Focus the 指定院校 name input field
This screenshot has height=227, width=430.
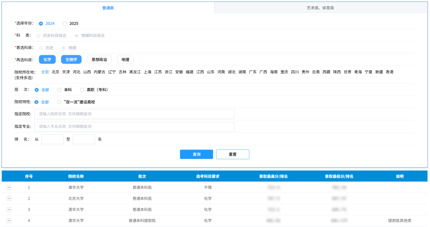coord(134,114)
